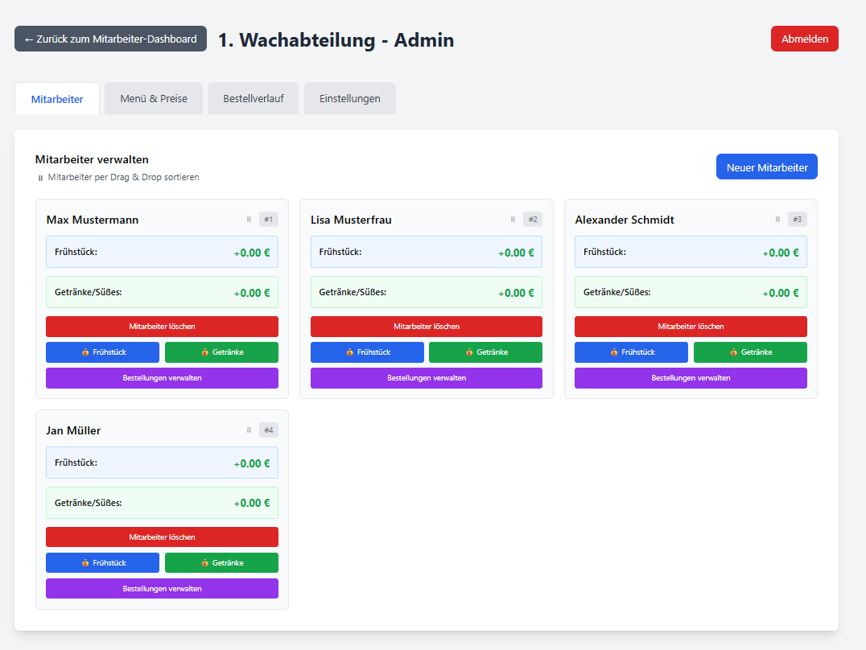Manage orders for Jan Müller
This screenshot has width=866, height=650.
[162, 588]
